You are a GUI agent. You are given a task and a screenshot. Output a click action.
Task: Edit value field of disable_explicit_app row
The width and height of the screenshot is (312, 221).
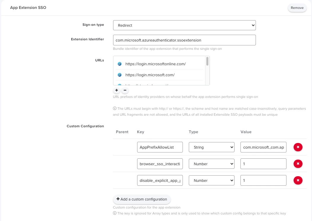pyautogui.click(x=263, y=180)
